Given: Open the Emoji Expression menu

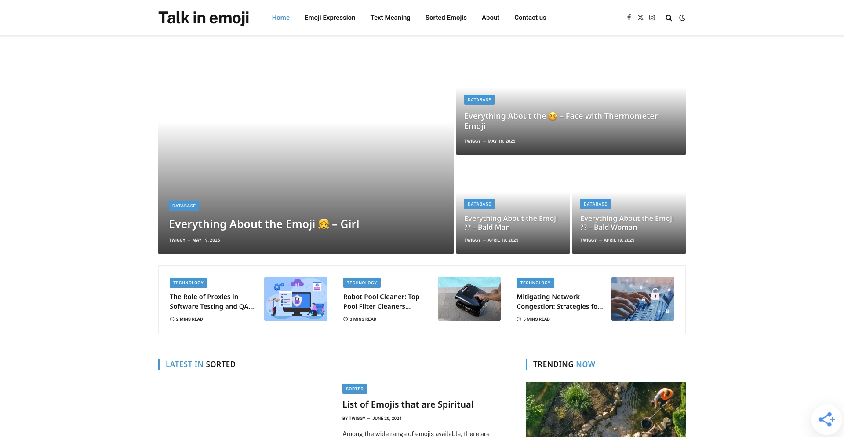Looking at the screenshot, I should click(330, 18).
